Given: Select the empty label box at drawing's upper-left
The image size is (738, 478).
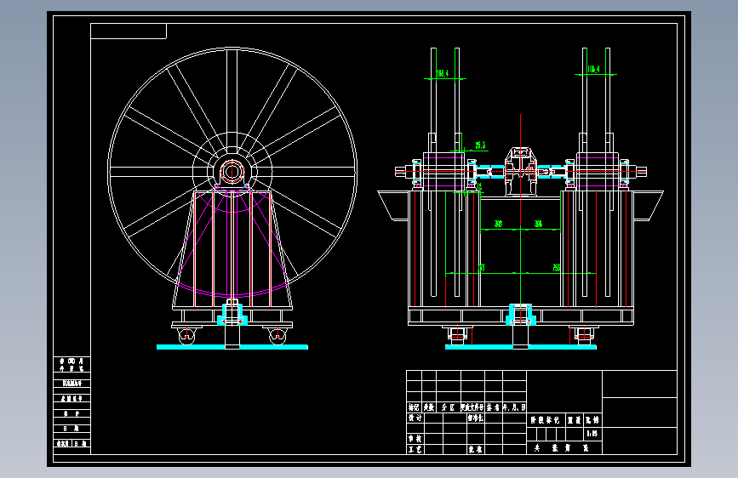Looking at the screenshot, I should tap(129, 31).
